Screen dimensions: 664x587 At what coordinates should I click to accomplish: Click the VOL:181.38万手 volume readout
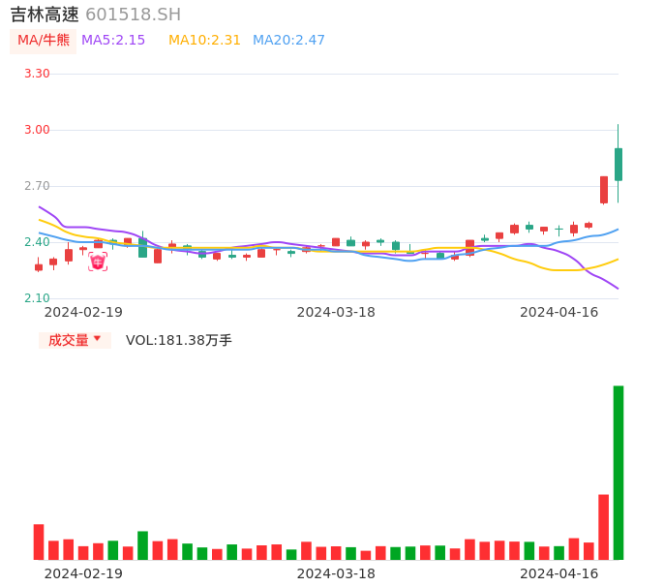coord(179,340)
